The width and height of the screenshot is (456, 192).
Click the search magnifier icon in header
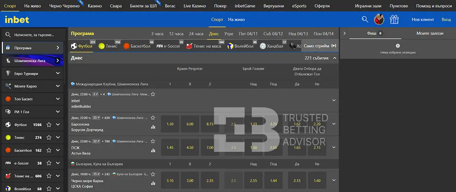(x=365, y=19)
